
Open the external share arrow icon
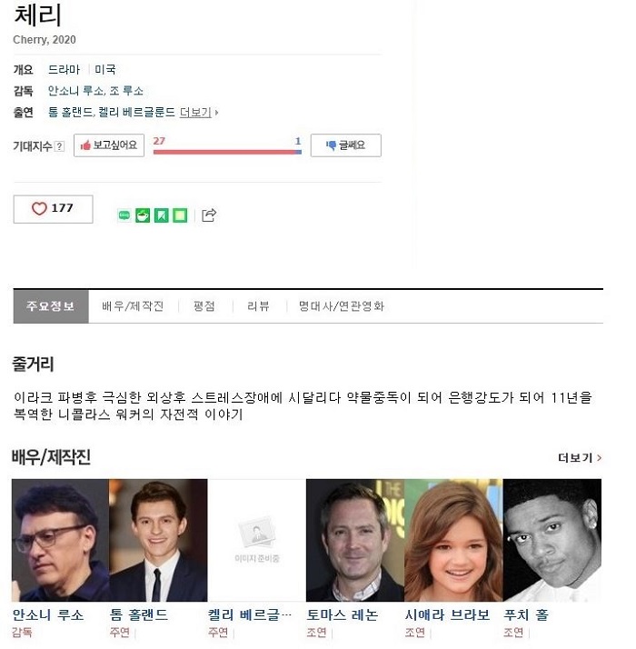[209, 215]
